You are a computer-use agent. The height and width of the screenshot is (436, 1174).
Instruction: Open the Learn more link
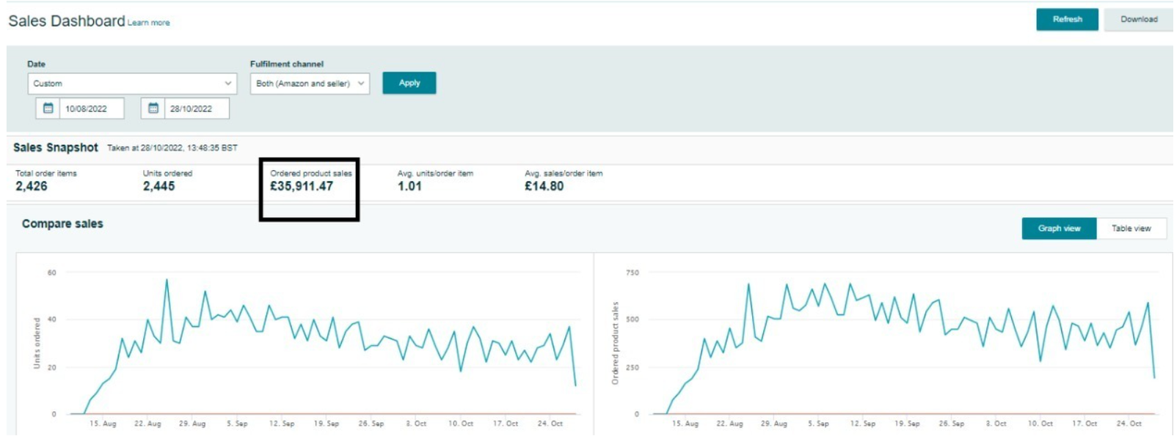coord(148,23)
